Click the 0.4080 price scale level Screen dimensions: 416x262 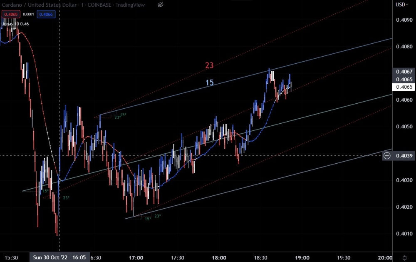(x=404, y=47)
